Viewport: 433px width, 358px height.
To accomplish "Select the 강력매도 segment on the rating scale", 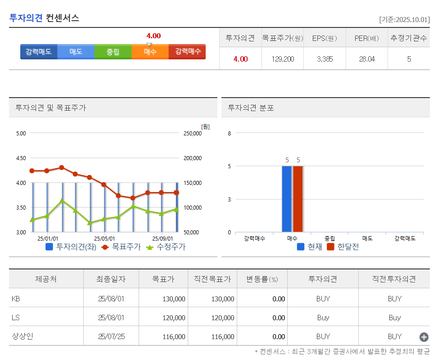I will coord(39,52).
